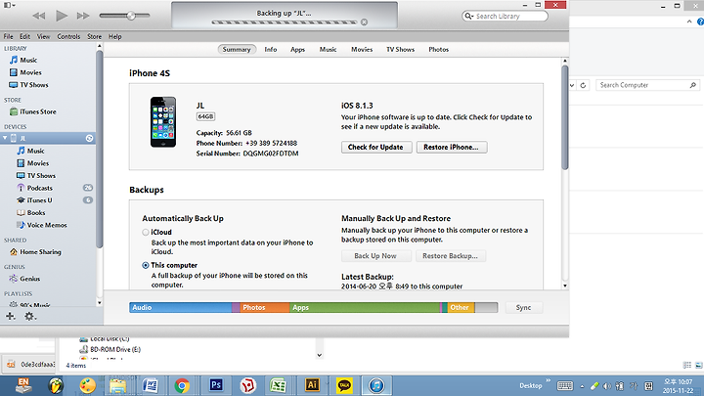
Task: Click refresh button in Explorer window
Action: 583,85
